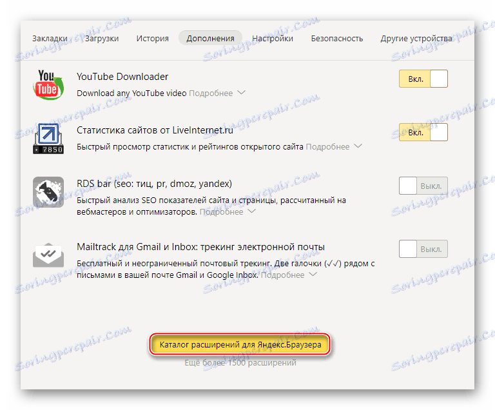Enable the RDS bar extension switch
The width and height of the screenshot is (495, 410).
pyautogui.click(x=423, y=186)
